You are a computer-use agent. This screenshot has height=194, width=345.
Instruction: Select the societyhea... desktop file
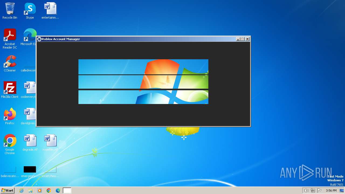[50, 172]
